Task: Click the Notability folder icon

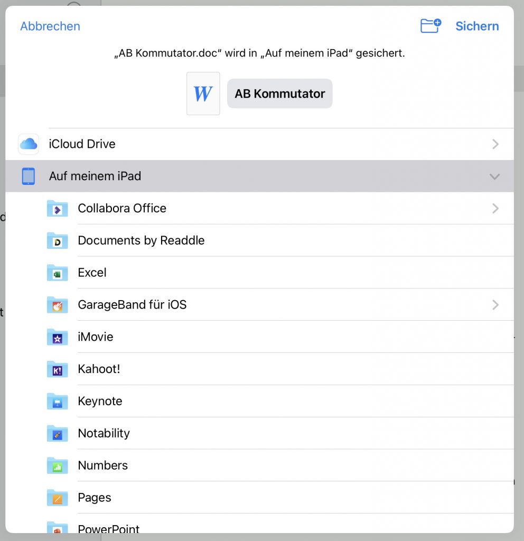Action: (x=57, y=434)
